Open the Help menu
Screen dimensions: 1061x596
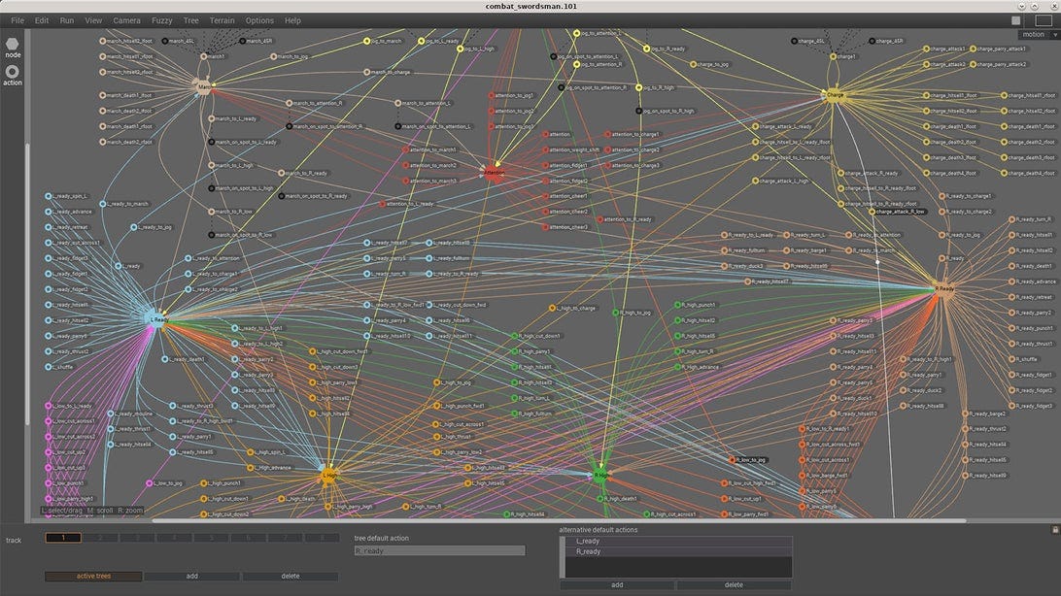coord(292,21)
